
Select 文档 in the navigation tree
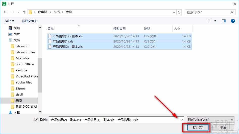17,40
